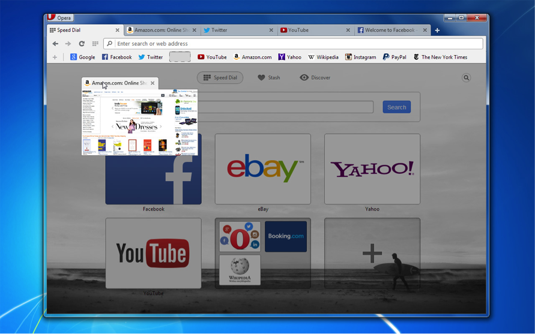
Task: Maximize the Opera window
Action: (461, 18)
